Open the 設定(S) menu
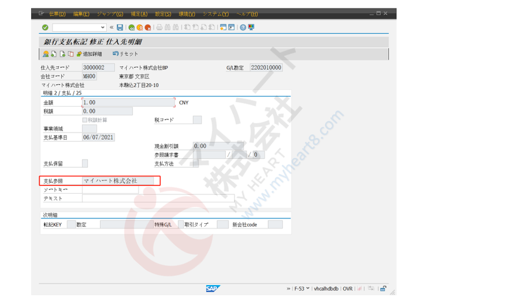This screenshot has height=306, width=516. point(163,14)
